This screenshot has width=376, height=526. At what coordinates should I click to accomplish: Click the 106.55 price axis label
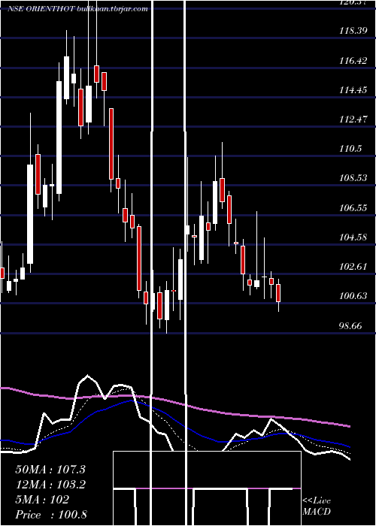(353, 208)
